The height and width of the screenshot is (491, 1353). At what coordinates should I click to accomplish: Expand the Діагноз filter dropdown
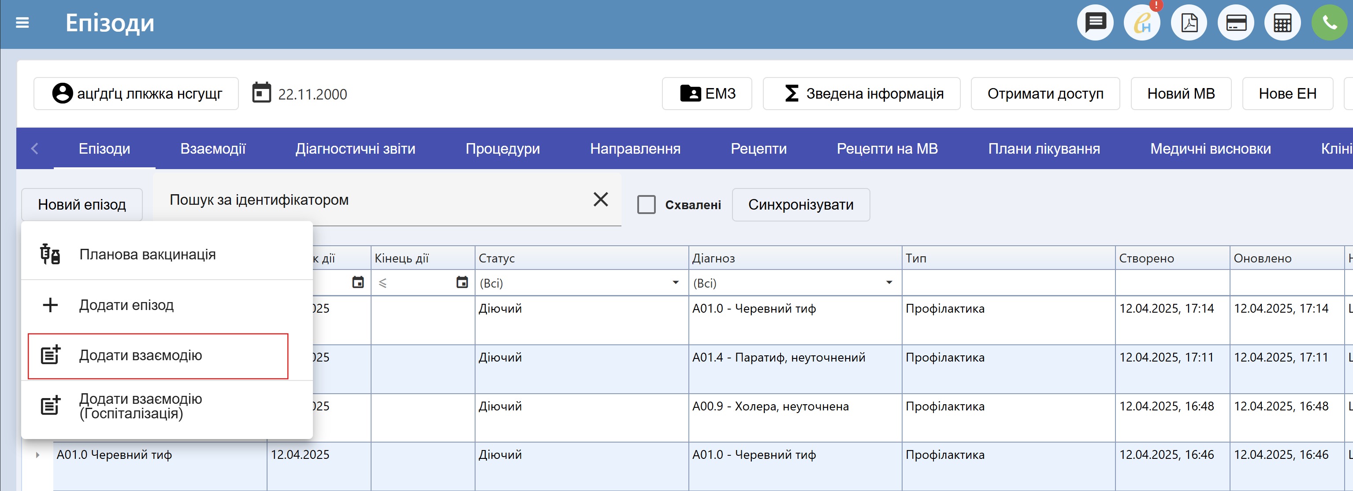888,283
